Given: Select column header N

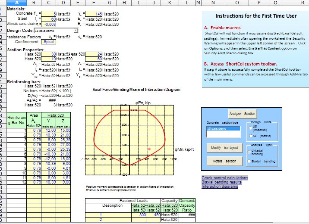Looking at the screenshot, I should click(213, 3).
